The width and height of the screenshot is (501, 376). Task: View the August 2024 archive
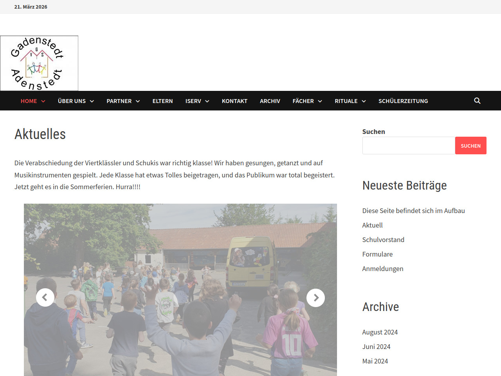pyautogui.click(x=380, y=332)
